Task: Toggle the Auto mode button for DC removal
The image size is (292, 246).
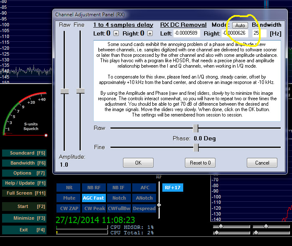Action: click(x=240, y=25)
